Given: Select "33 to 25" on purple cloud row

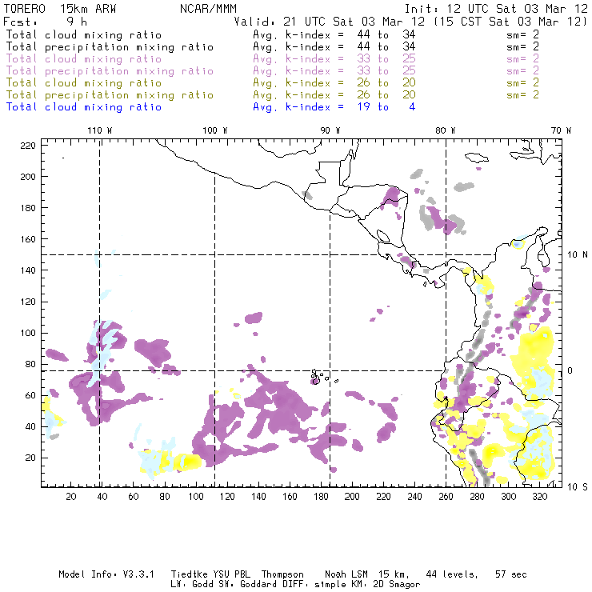Looking at the screenshot, I should [386, 59].
